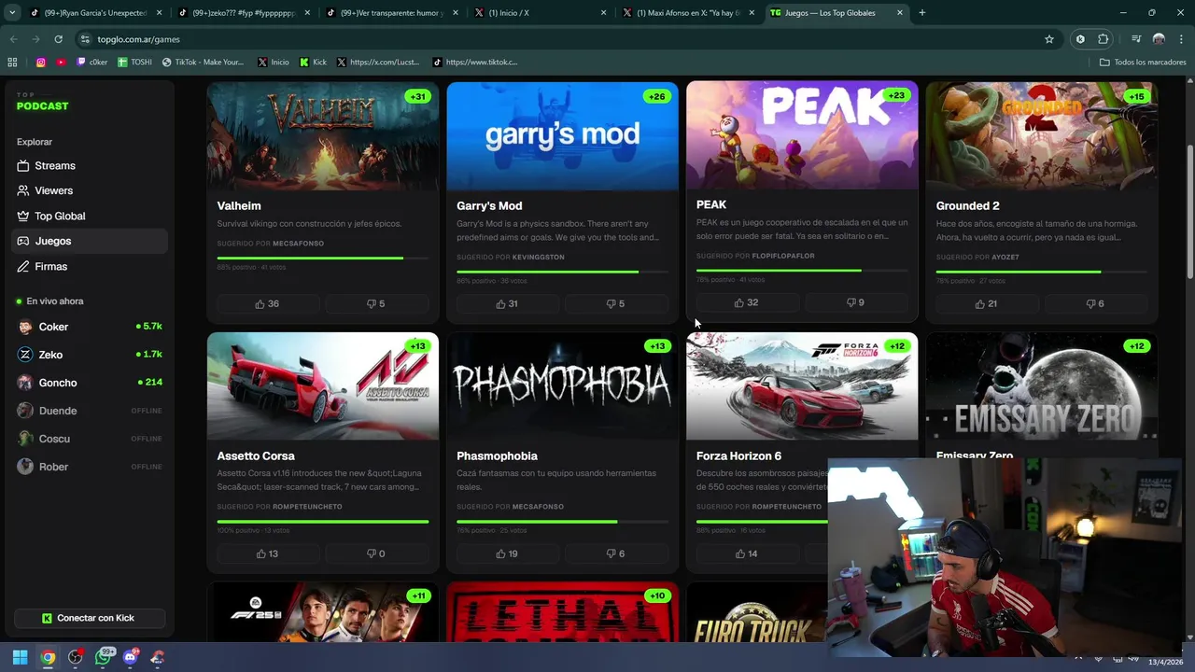Open Streams in the sidebar
This screenshot has width=1195, height=672.
90,165
